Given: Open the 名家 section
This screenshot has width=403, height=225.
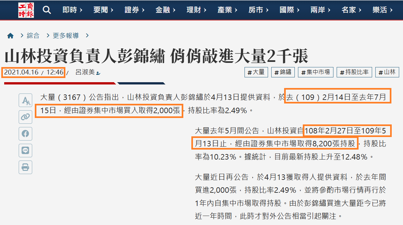Looking at the screenshot, I should pyautogui.click(x=351, y=10).
